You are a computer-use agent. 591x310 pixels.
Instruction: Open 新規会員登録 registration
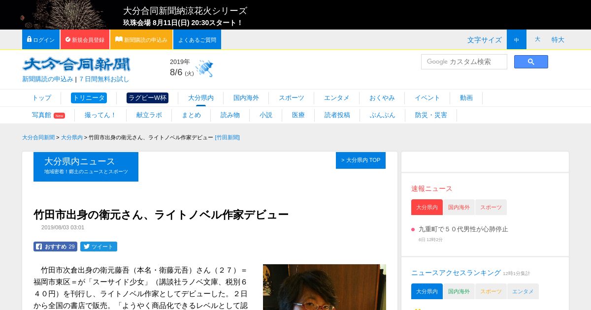pos(85,39)
